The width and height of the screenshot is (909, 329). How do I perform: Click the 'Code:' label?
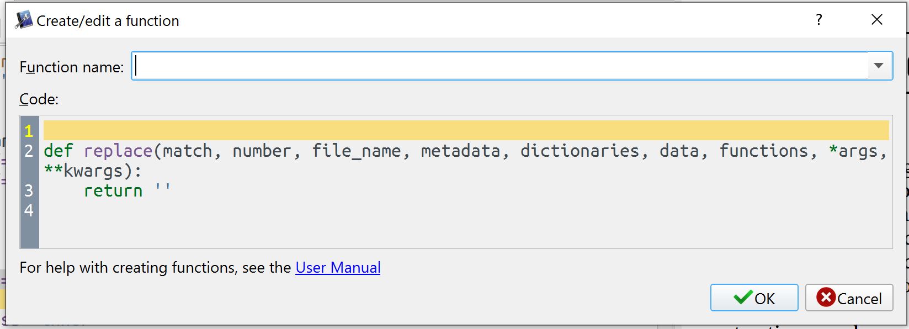click(x=39, y=99)
